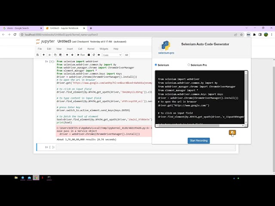
Task: Go forward in browser history
Action: [x=9, y=35]
